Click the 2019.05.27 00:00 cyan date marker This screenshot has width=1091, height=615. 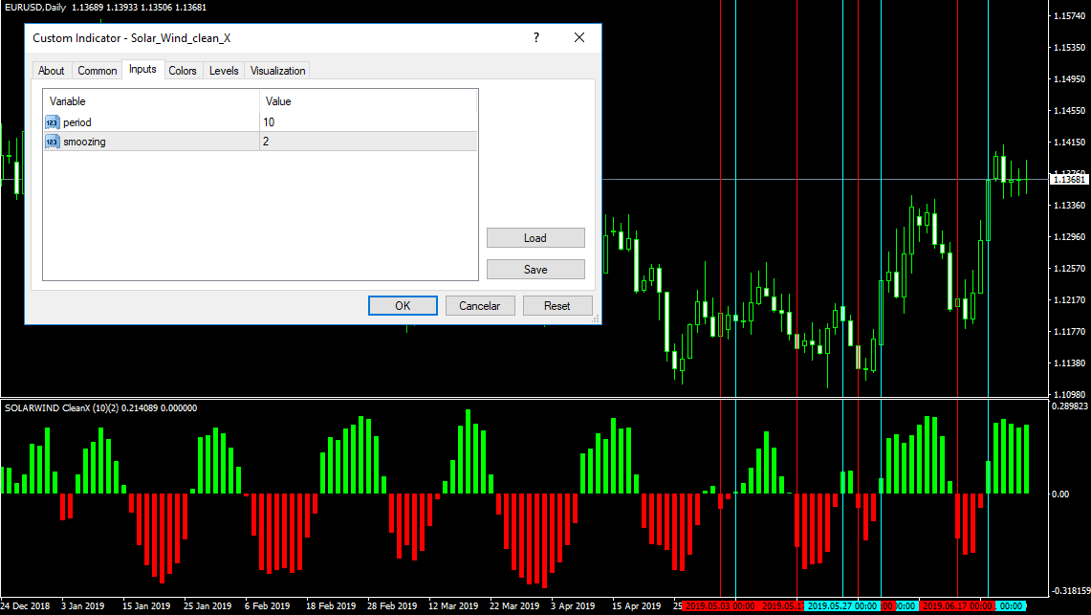click(841, 606)
